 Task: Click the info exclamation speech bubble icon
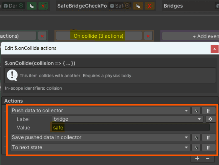coord(12,75)
